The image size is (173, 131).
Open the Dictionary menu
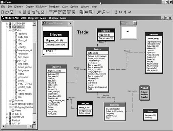41,7
